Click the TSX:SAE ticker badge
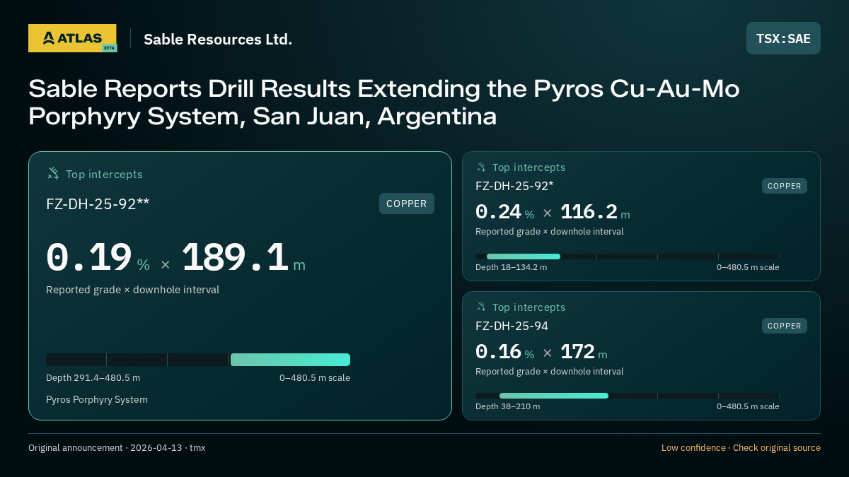849x477 pixels. tap(783, 38)
